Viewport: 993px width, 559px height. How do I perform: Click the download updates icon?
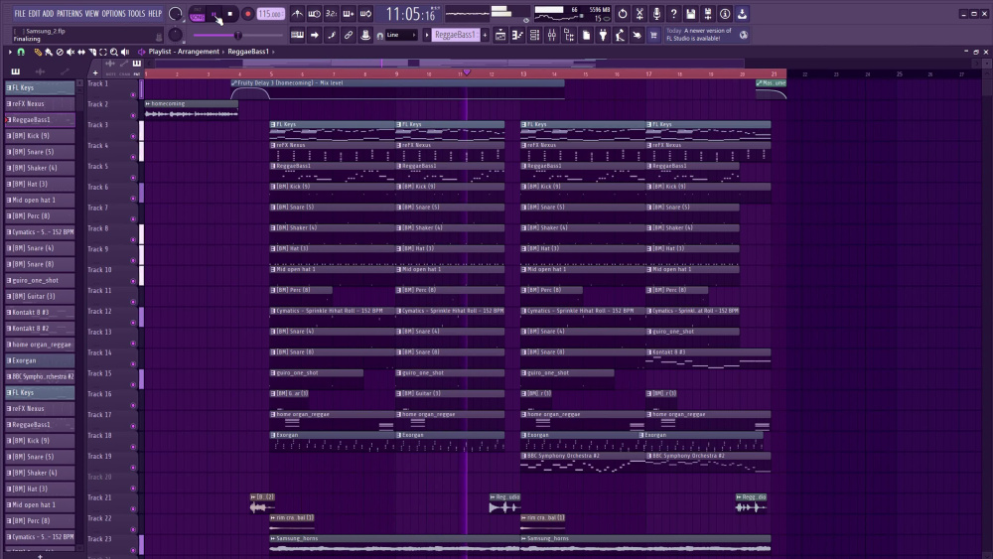click(x=742, y=13)
